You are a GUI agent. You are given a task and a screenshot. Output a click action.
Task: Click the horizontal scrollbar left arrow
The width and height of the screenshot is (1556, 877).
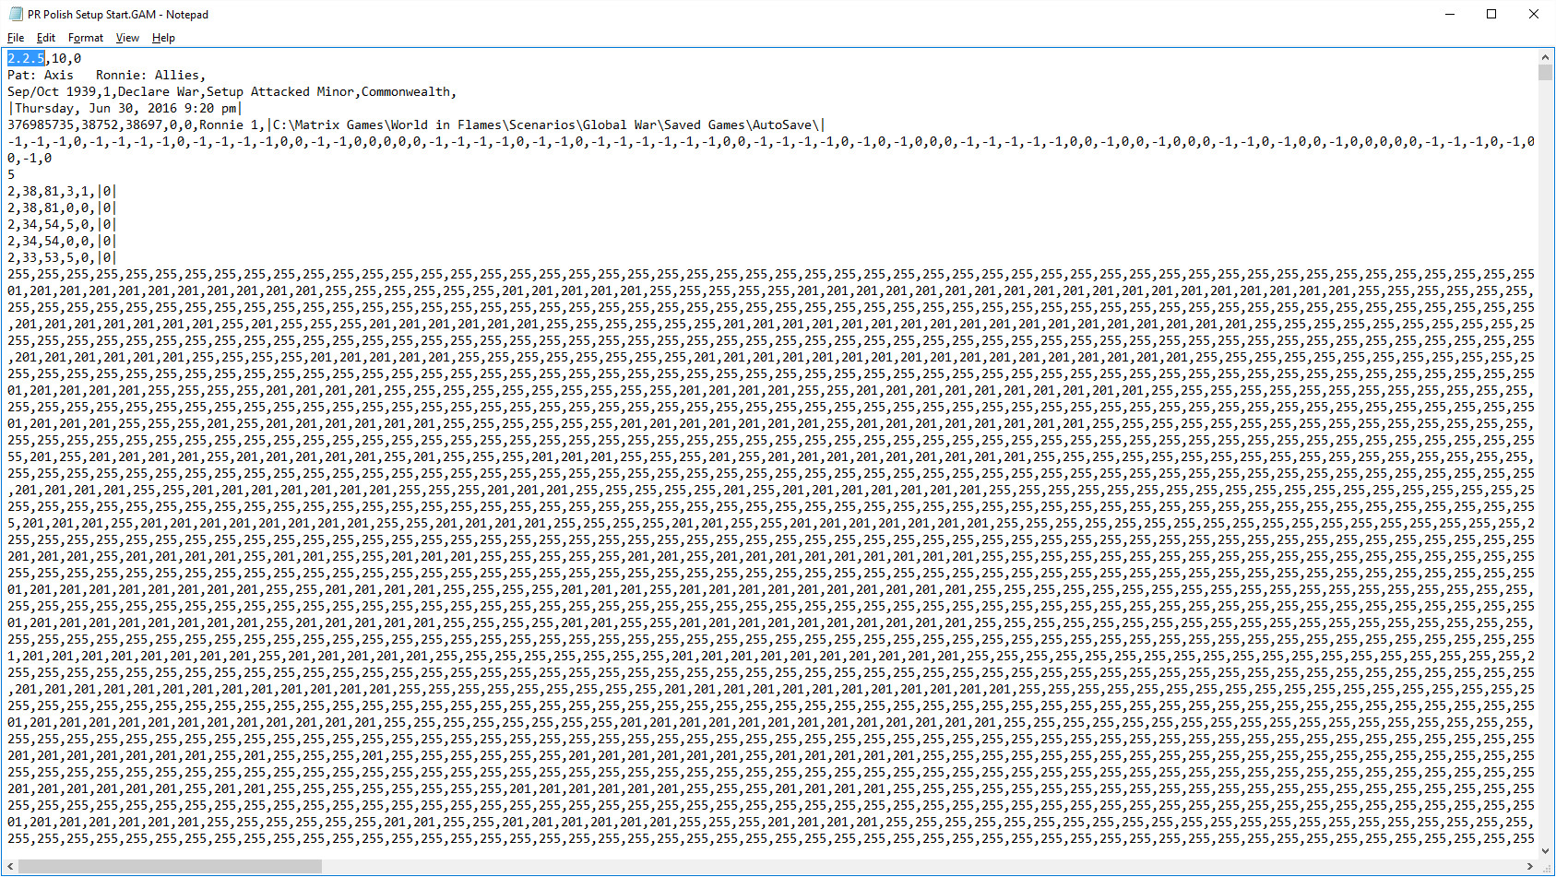pos(11,867)
